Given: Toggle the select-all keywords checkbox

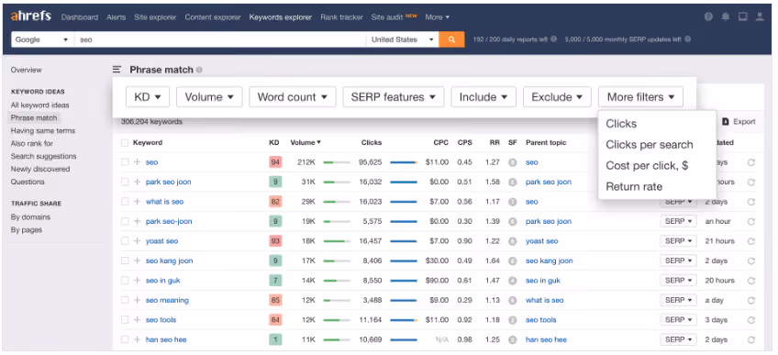Looking at the screenshot, I should (x=125, y=143).
